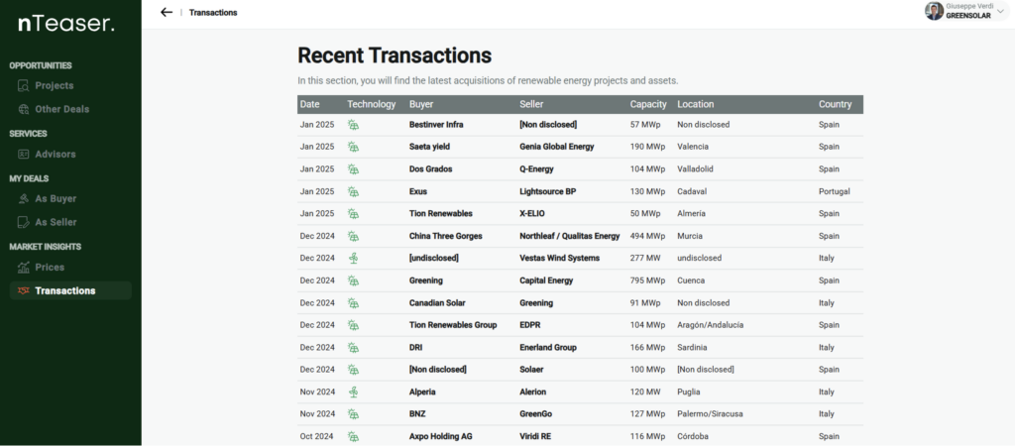Click buyer Canadian Solar

tap(437, 302)
